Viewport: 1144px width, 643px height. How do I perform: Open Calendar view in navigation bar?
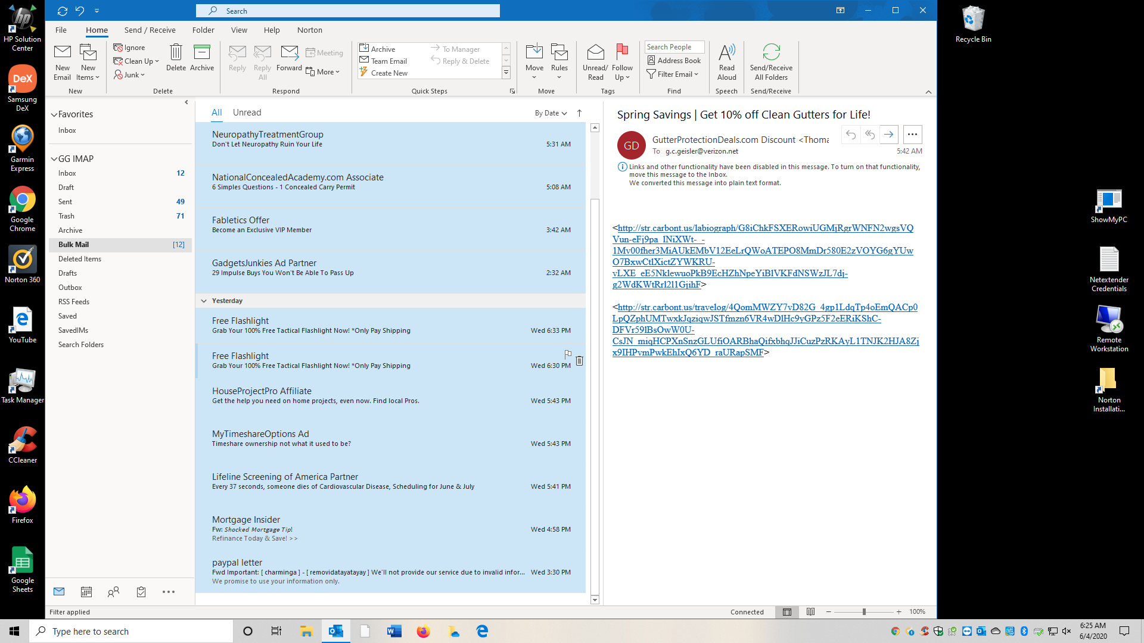coord(86,592)
